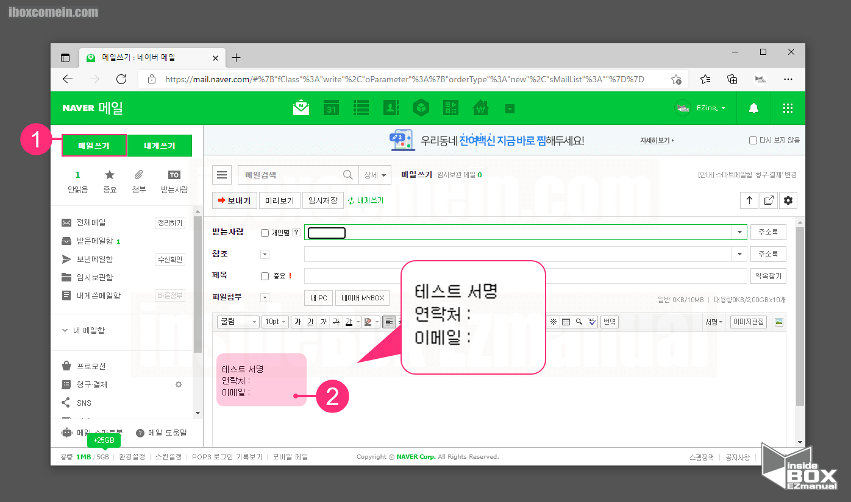Check the 다시 보지 않음 option
The width and height of the screenshot is (851, 502).
pyautogui.click(x=753, y=140)
